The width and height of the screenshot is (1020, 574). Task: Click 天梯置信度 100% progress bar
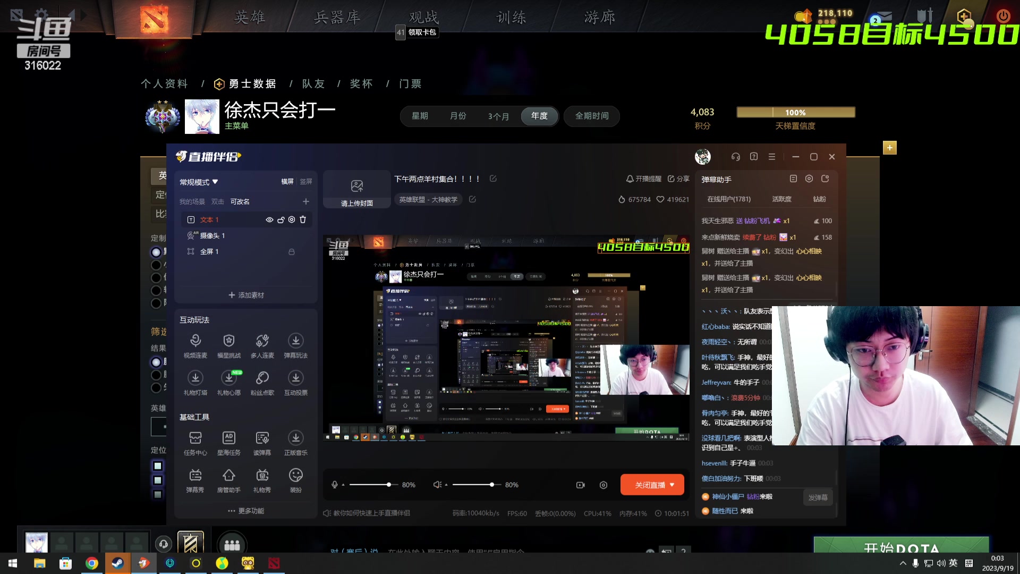pyautogui.click(x=795, y=112)
